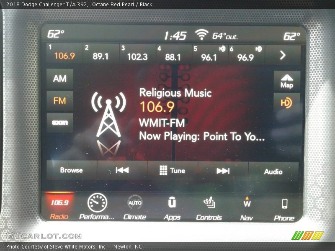This screenshot has width=335, height=251.
Task: Tap outside temperature 64° out.
Action: pos(225,36)
